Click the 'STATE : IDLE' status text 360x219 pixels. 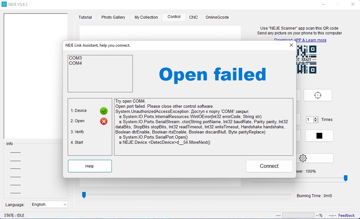point(14,215)
